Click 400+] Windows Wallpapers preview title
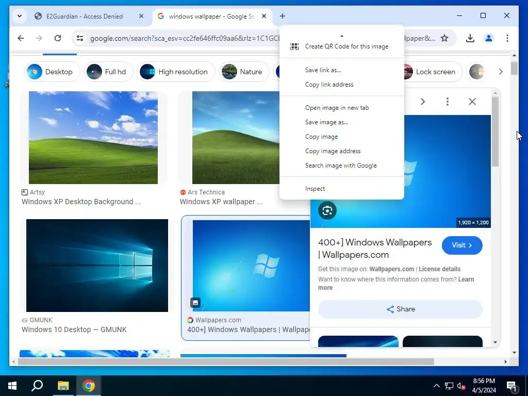This screenshot has width=528, height=396. click(375, 249)
